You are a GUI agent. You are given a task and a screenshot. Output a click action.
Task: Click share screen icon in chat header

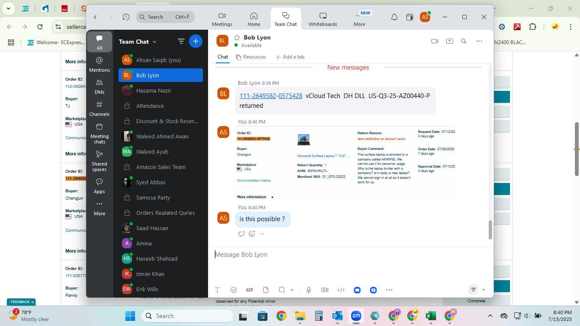449,41
